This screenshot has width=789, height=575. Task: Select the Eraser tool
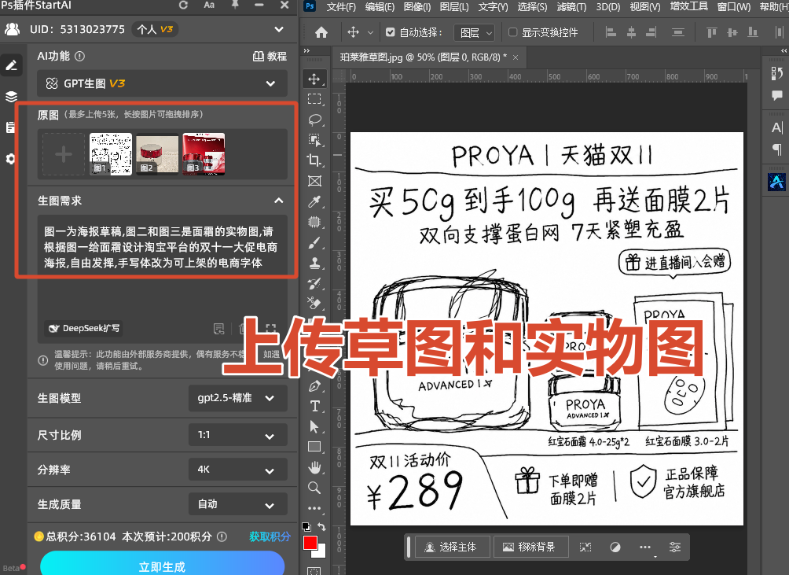pyautogui.click(x=314, y=304)
